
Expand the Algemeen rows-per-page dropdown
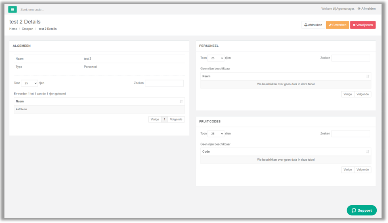click(x=29, y=83)
